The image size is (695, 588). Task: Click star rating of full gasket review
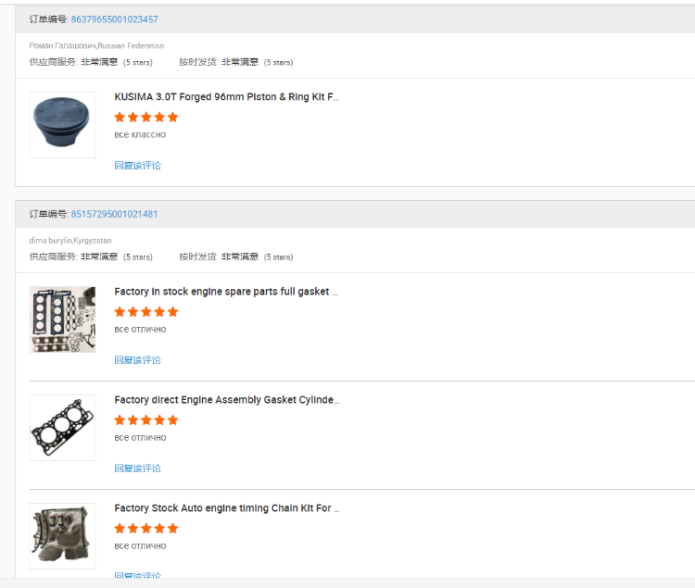point(146,312)
